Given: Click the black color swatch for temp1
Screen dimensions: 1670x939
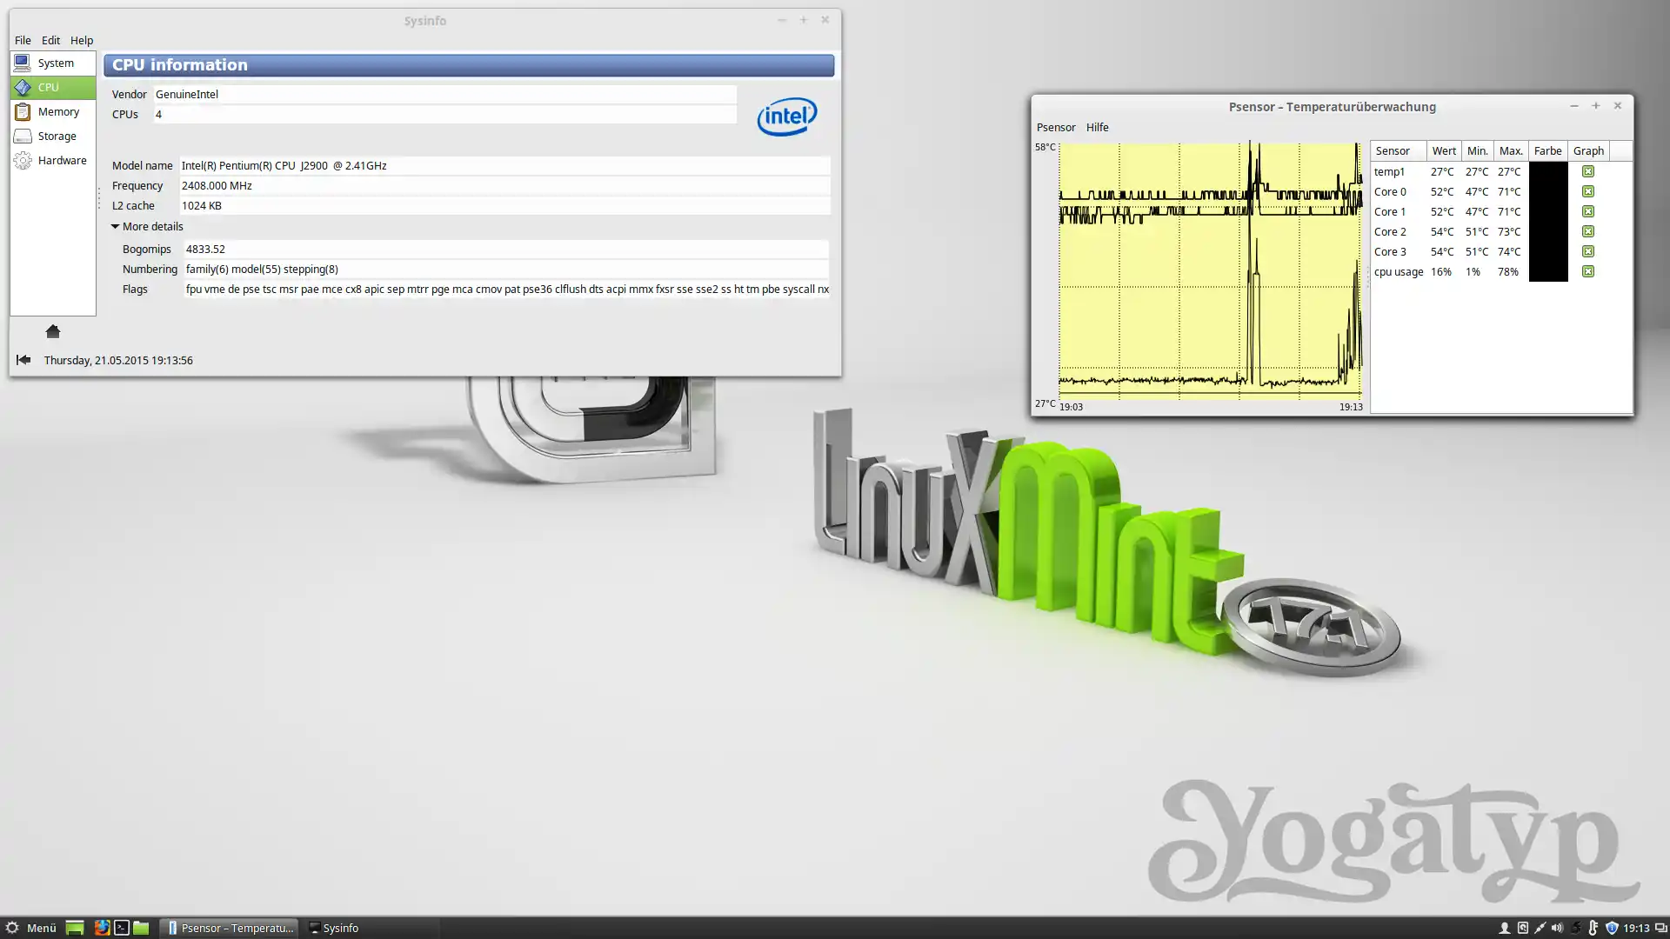Looking at the screenshot, I should click(1548, 171).
